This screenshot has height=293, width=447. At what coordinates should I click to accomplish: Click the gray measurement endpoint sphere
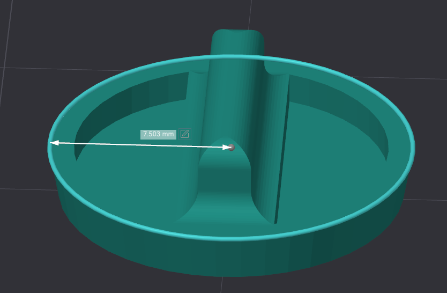click(231, 147)
